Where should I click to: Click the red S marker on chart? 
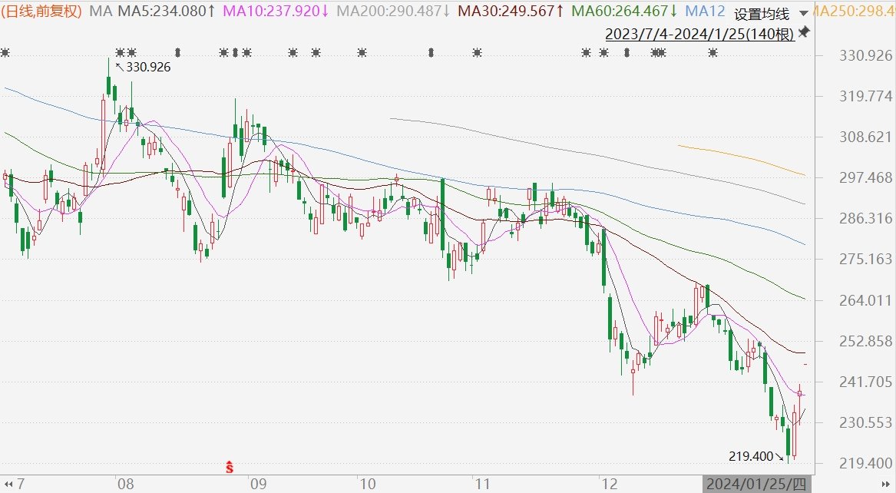(230, 467)
